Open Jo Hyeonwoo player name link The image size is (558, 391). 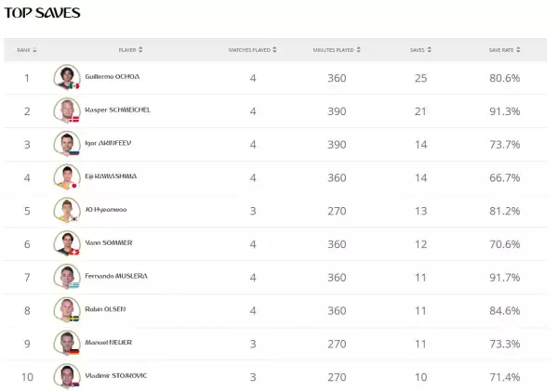(104, 210)
